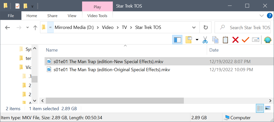Open the Customize Quick Access Toolbar dropdown
The height and width of the screenshot is (122, 274).
click(32, 7)
